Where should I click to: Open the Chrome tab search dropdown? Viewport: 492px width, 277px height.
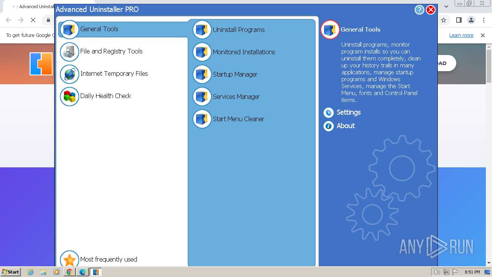446,6
